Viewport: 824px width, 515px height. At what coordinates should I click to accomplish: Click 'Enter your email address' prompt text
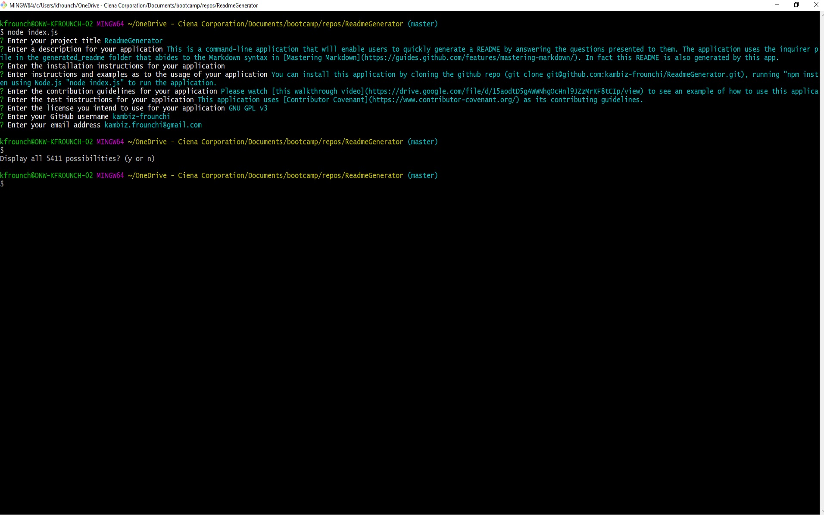(x=54, y=125)
